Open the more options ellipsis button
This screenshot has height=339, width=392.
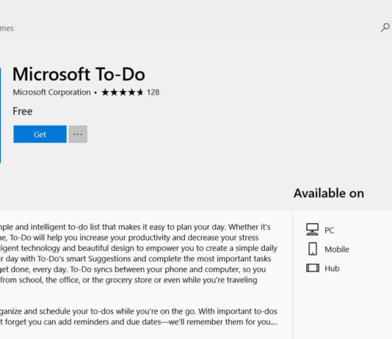tap(78, 134)
